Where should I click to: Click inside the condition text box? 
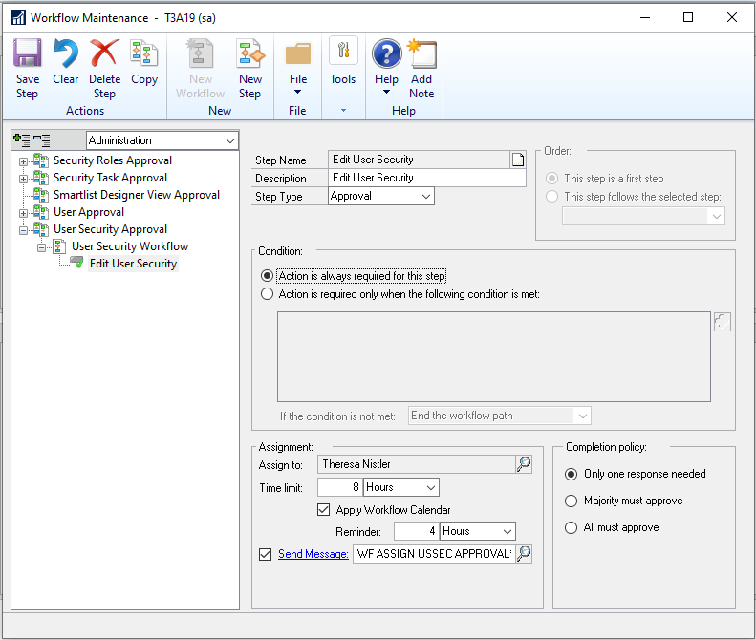tap(494, 356)
